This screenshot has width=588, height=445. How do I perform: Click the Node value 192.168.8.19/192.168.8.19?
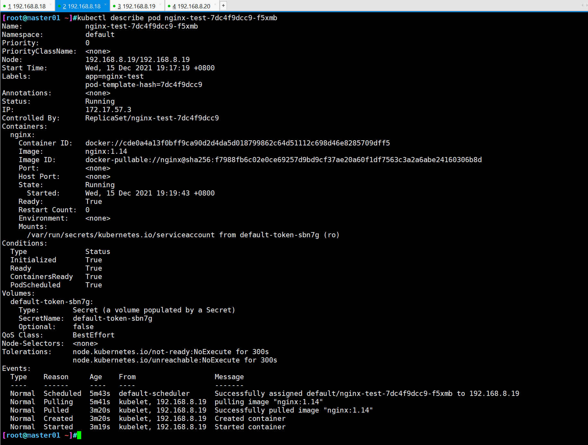tap(137, 60)
